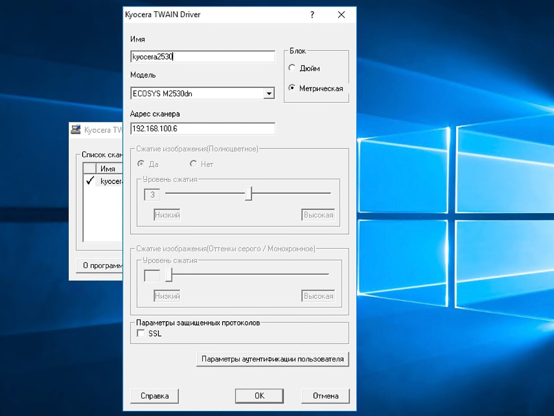This screenshot has height=416, width=554.
Task: Enable the SSL checkbox
Action: pos(141,333)
